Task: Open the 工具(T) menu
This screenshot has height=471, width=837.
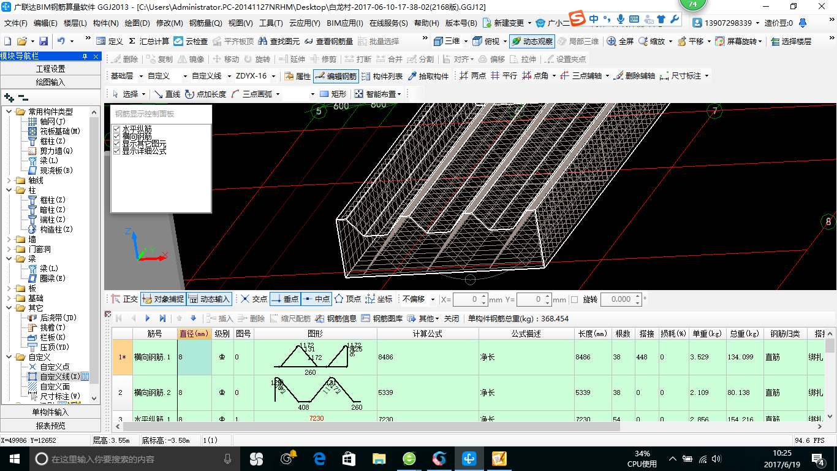Action: coord(271,23)
